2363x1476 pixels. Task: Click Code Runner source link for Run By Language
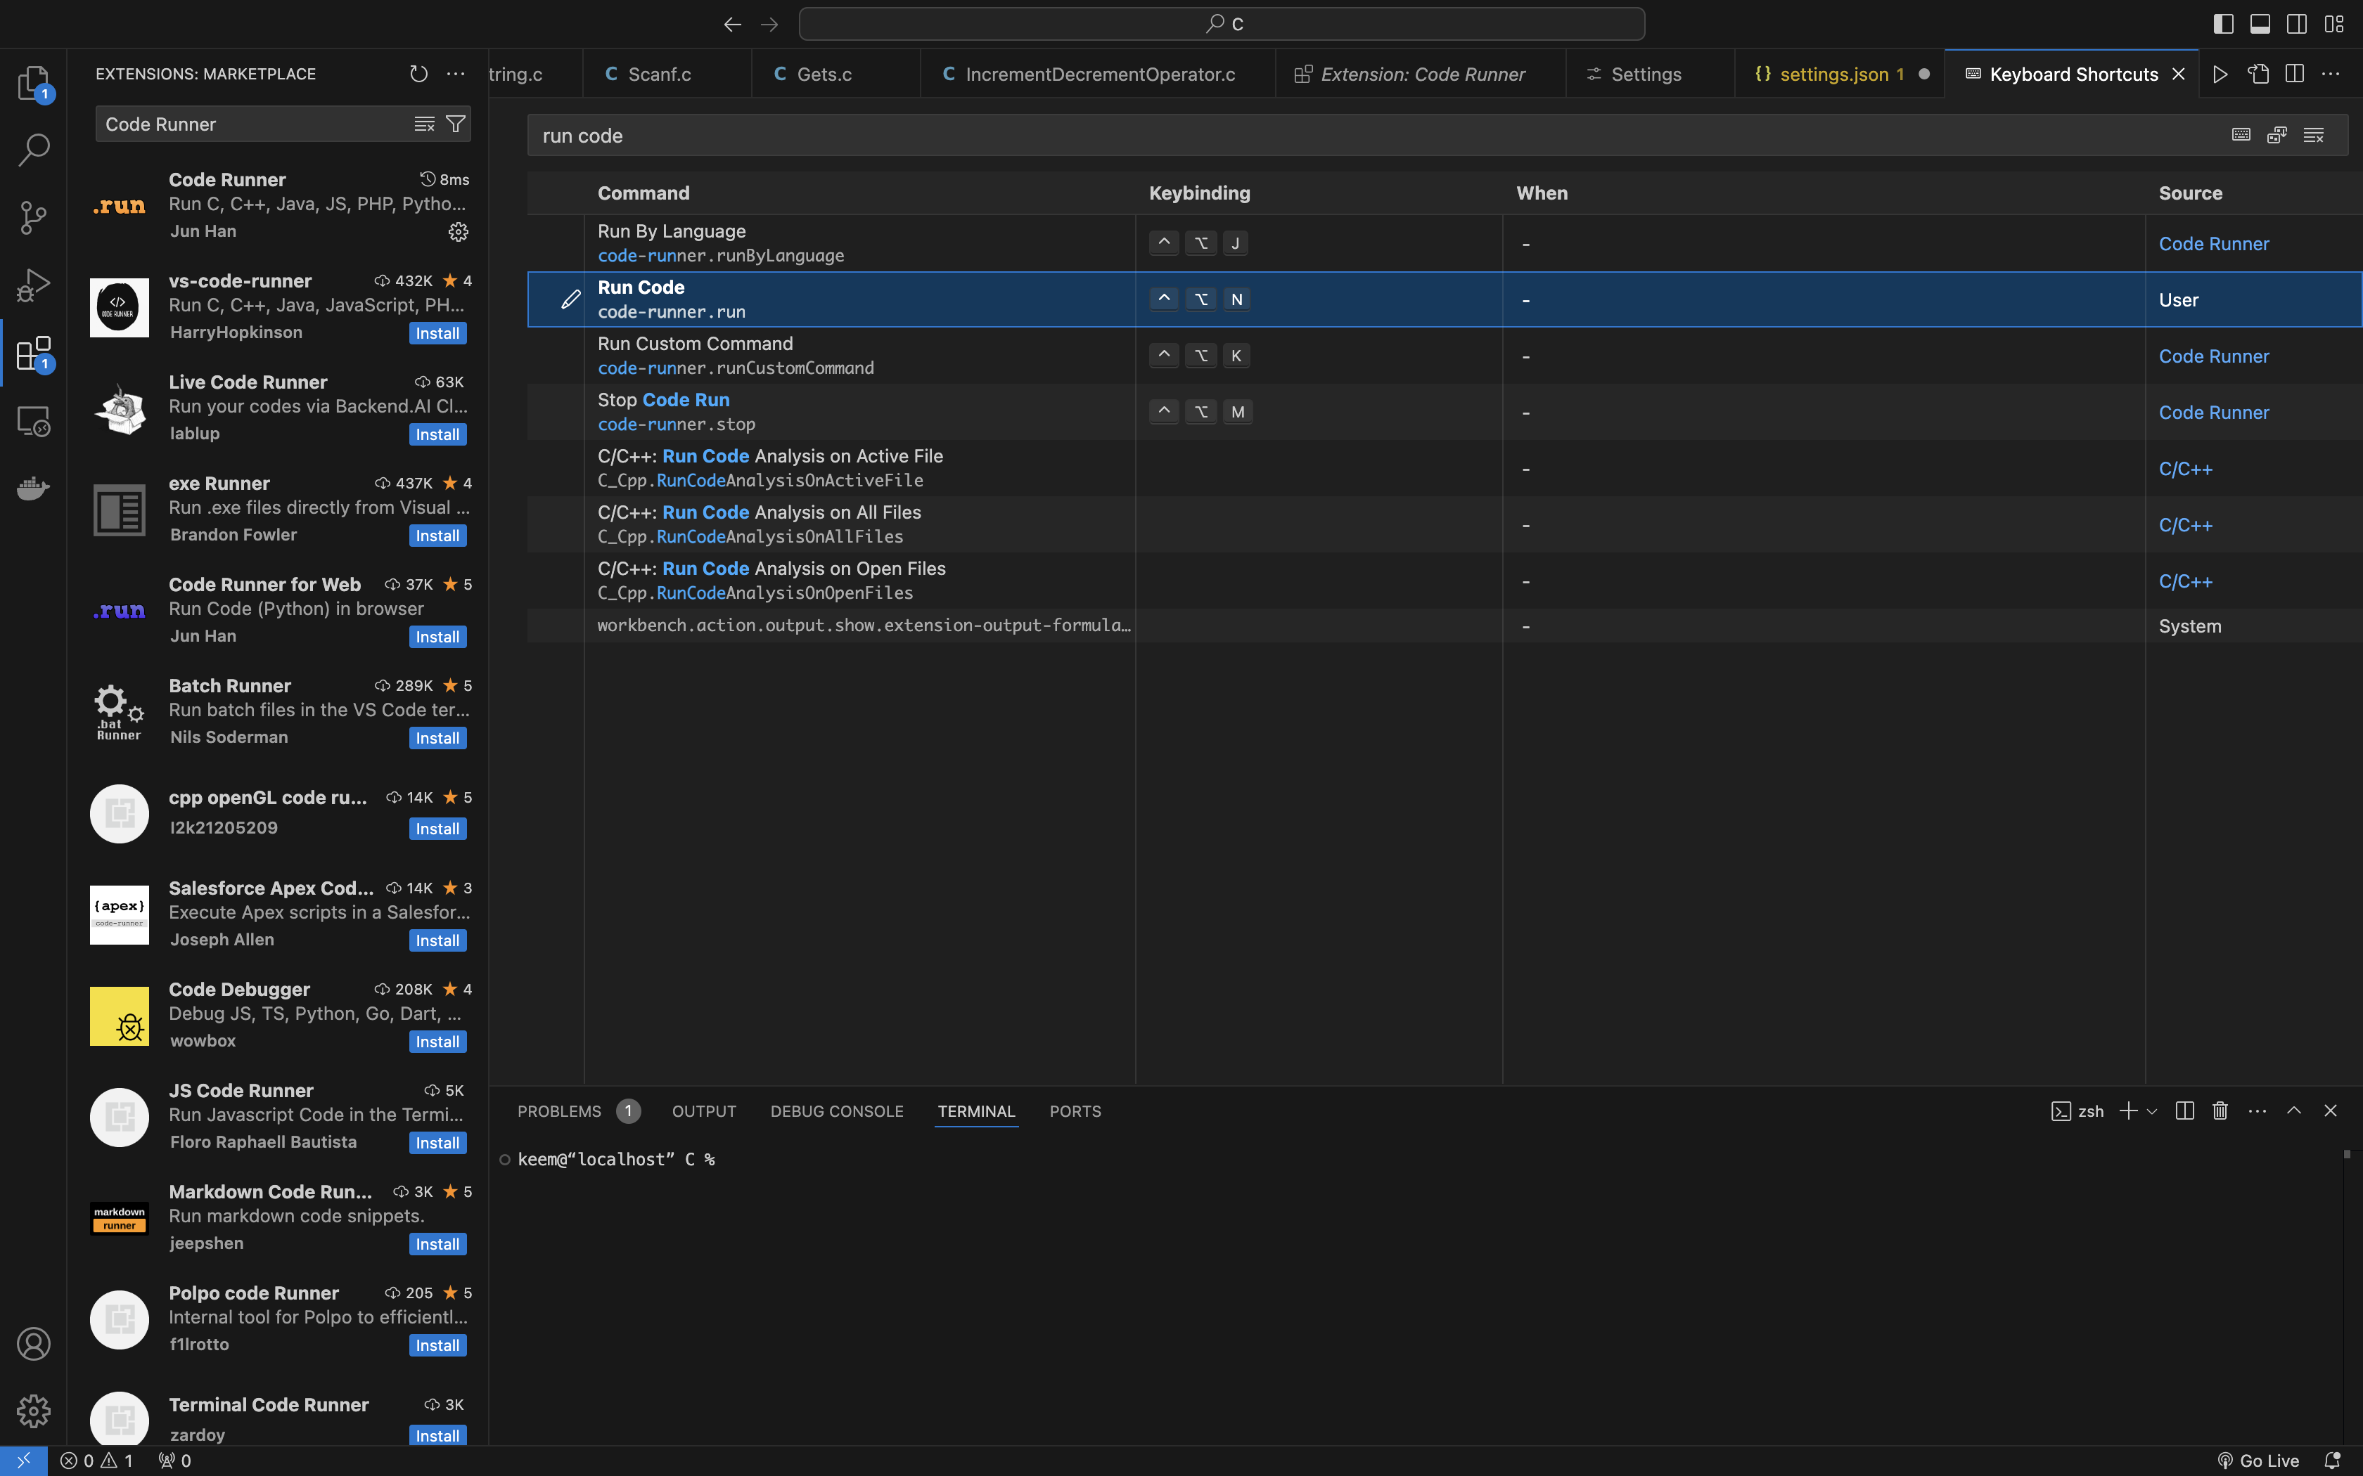tap(2214, 244)
